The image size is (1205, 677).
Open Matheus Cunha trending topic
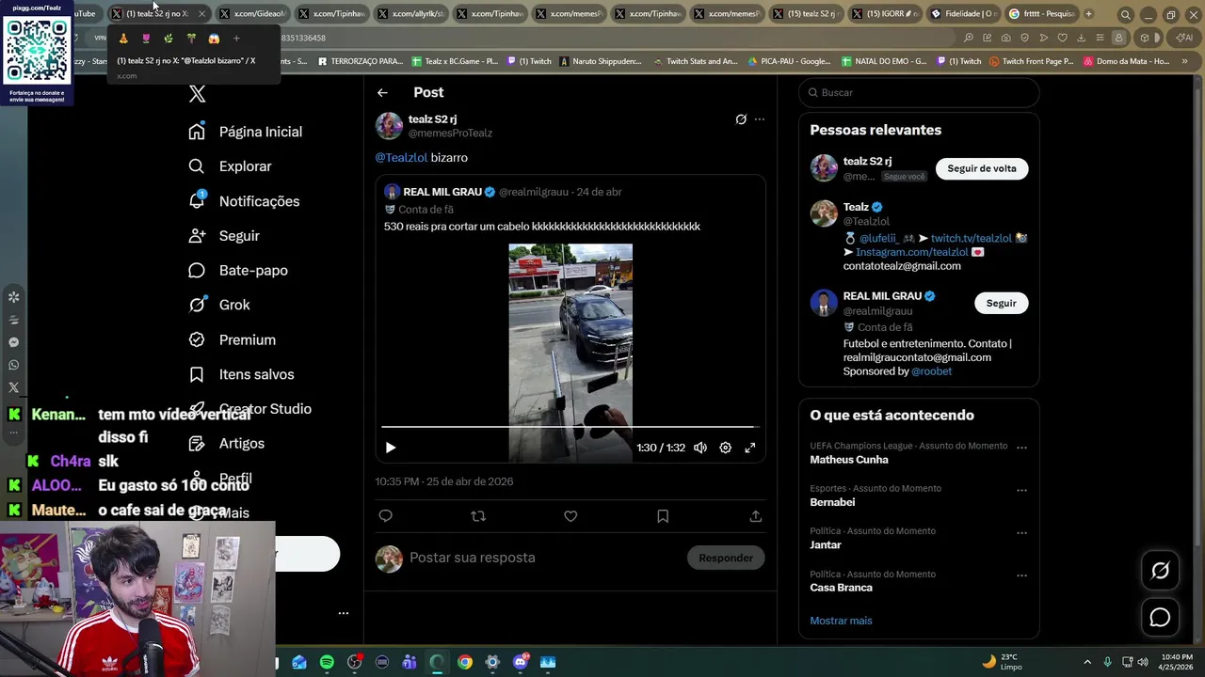[x=849, y=460]
